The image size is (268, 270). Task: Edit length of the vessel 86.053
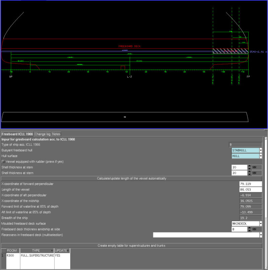[251, 190]
